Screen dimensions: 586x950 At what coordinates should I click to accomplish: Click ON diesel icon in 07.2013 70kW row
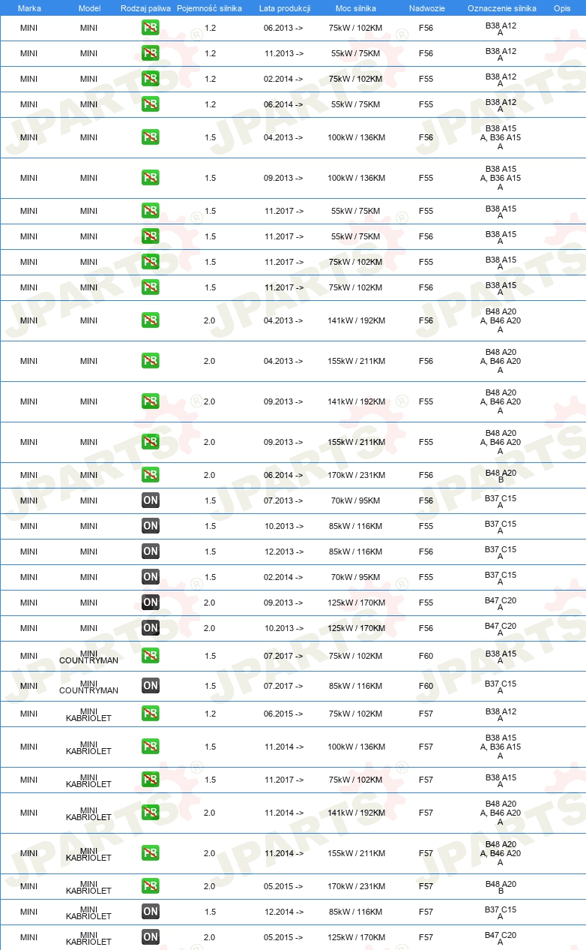[x=151, y=501]
